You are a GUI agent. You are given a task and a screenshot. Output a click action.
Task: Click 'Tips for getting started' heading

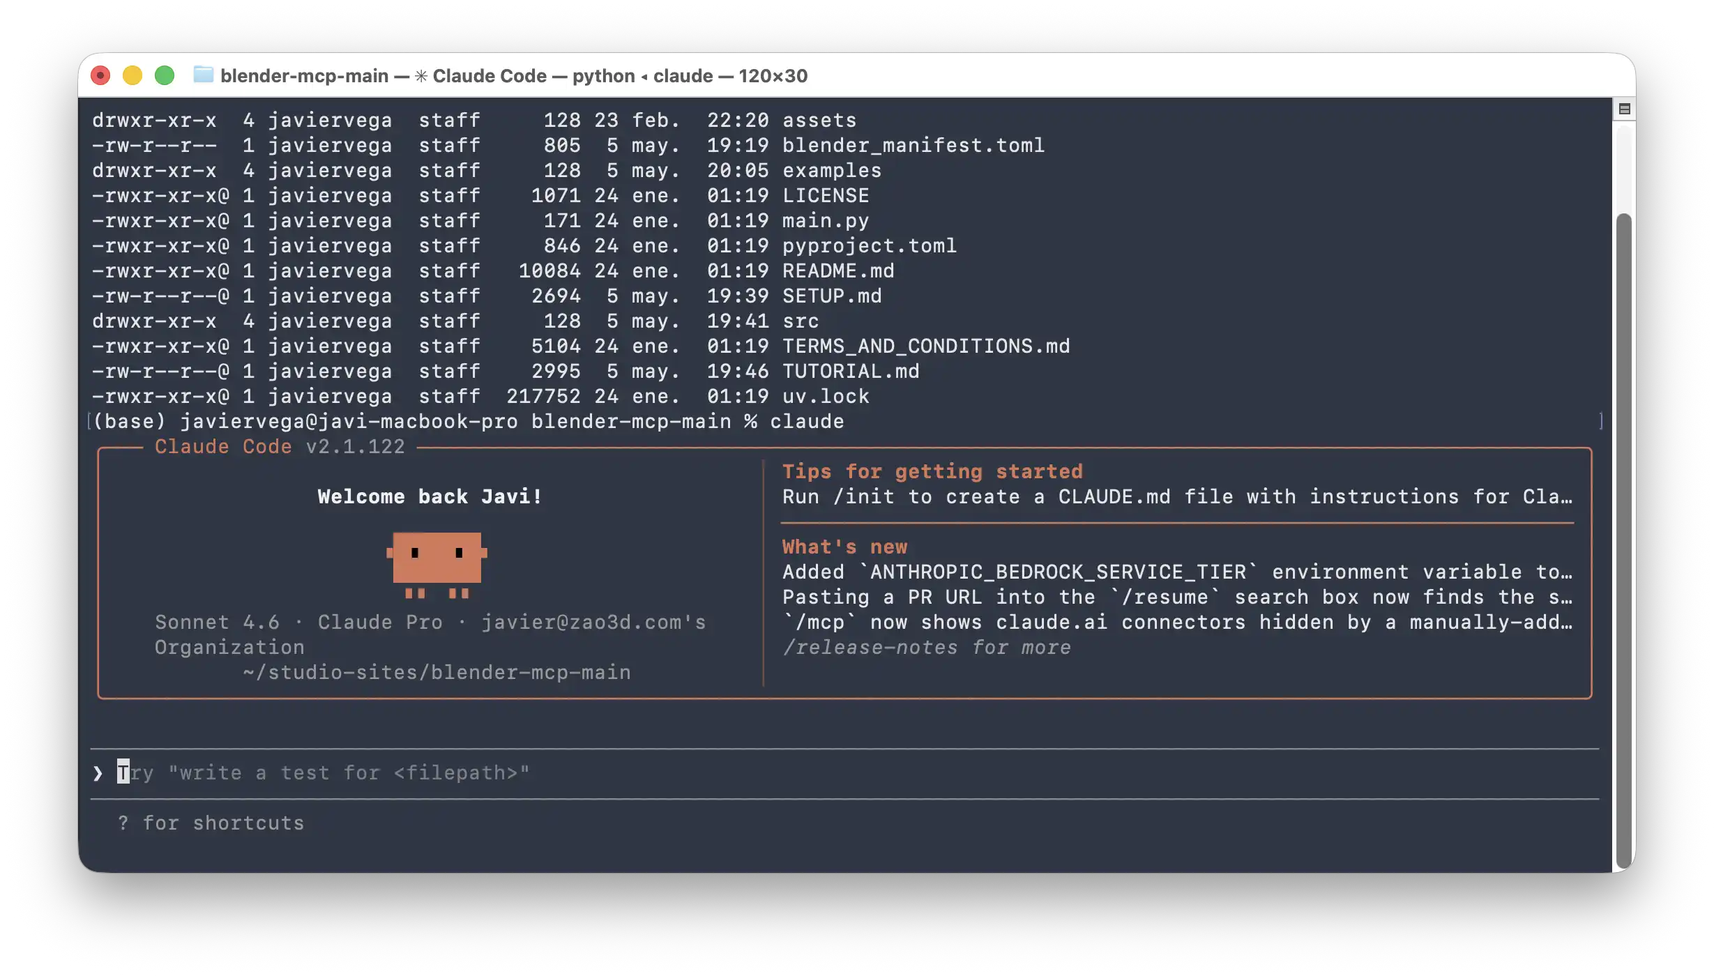pyautogui.click(x=932, y=471)
